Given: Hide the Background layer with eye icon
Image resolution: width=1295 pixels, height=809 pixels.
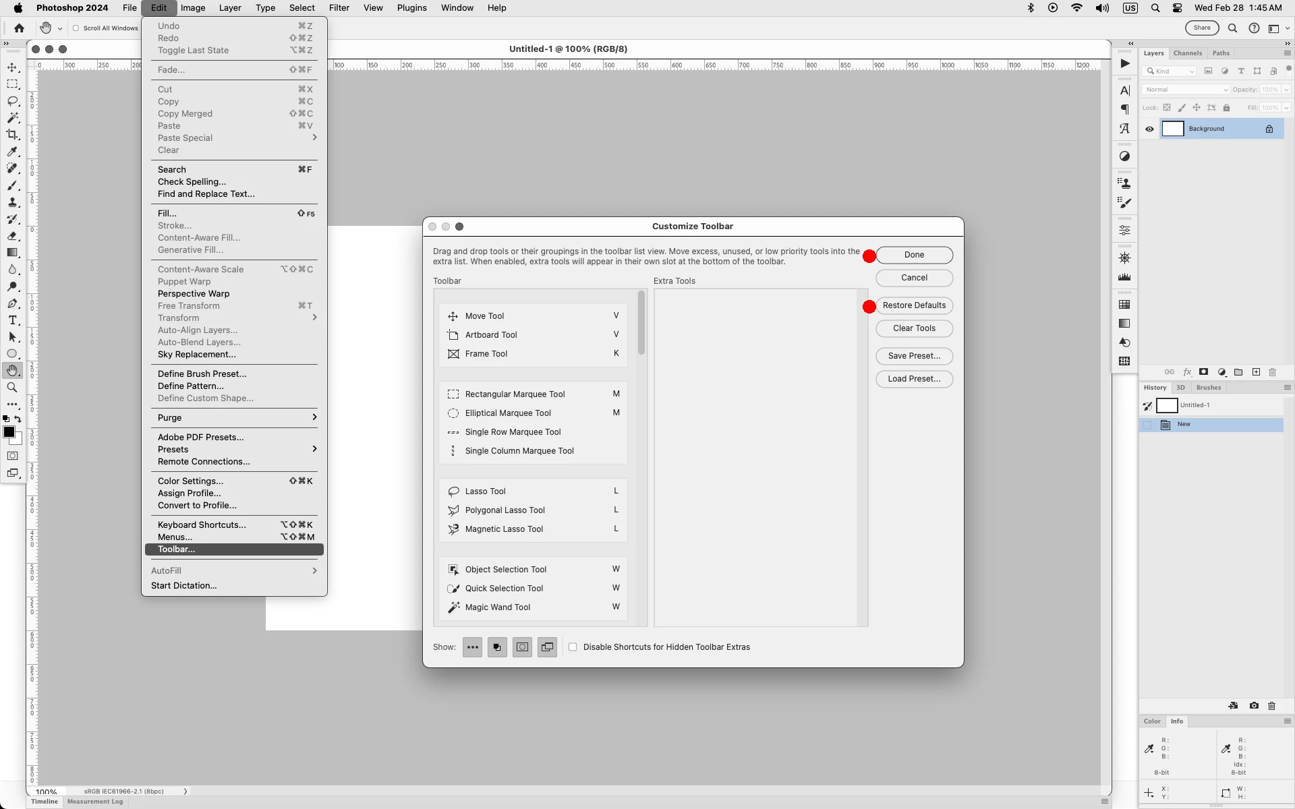Looking at the screenshot, I should (x=1149, y=129).
